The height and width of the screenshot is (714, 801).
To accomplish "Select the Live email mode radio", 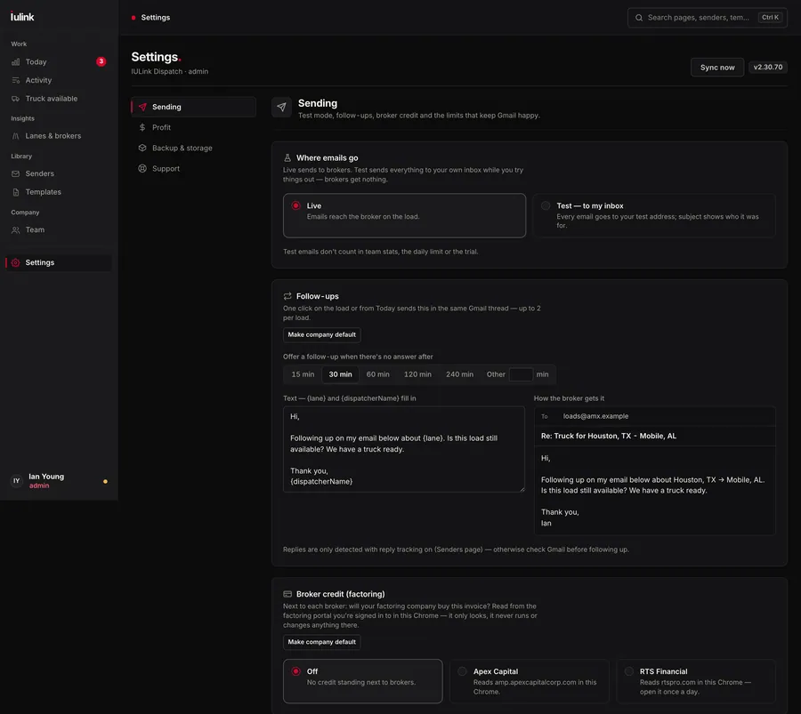I will pos(295,205).
